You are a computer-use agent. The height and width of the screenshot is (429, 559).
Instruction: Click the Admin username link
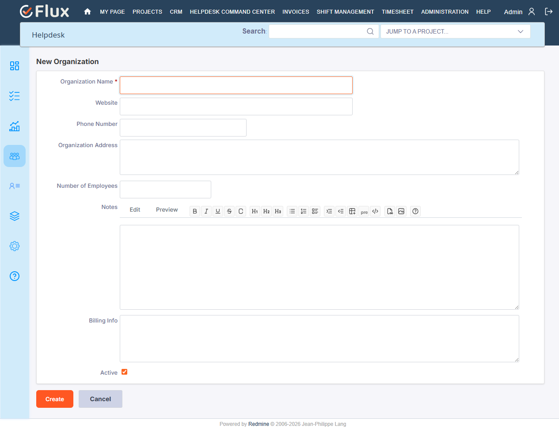point(513,12)
